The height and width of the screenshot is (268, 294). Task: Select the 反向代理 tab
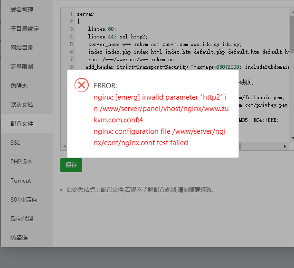[22, 218]
